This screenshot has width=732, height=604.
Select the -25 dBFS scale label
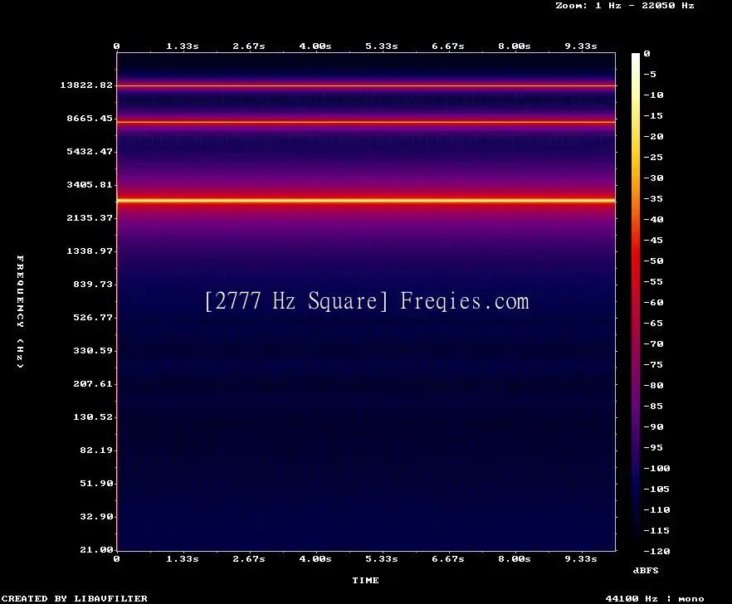pos(653,158)
